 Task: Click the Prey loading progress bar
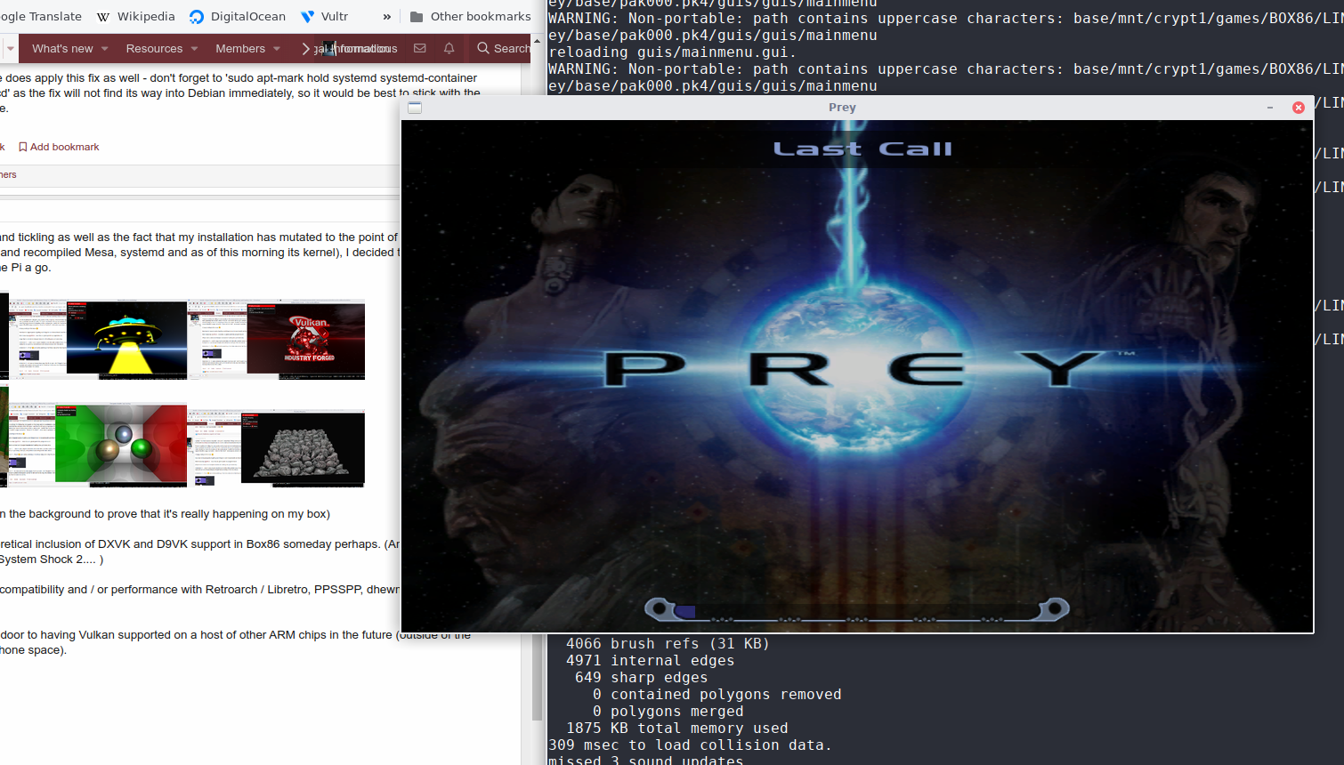tap(856, 610)
